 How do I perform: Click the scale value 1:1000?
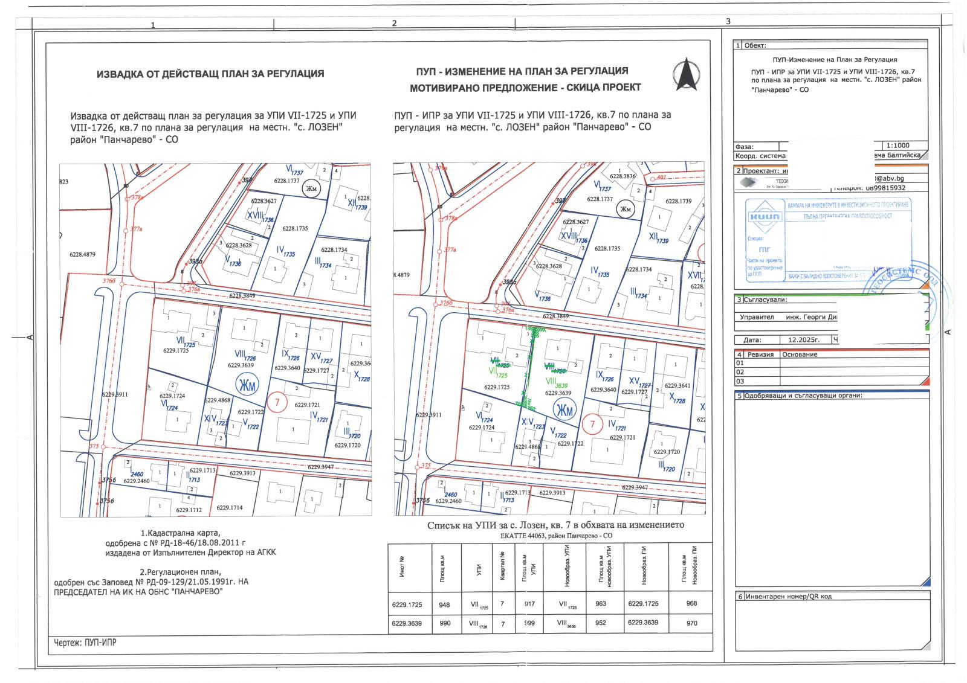pyautogui.click(x=898, y=146)
